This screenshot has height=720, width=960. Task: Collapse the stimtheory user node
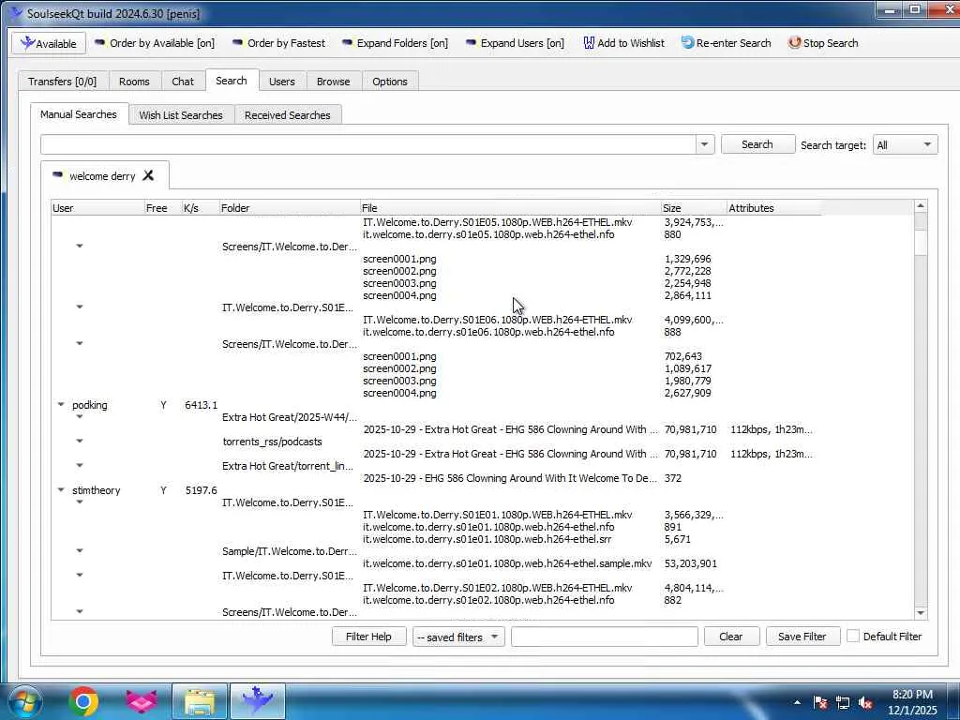[x=61, y=489]
